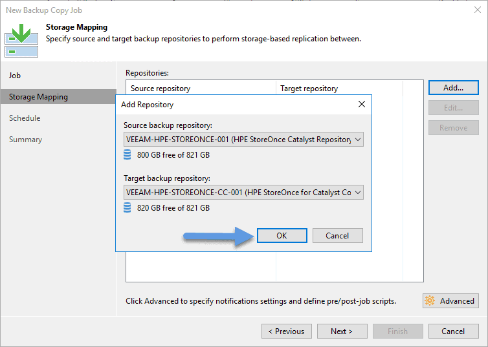488x347 pixels.
Task: Open the Advanced settings button
Action: click(450, 300)
